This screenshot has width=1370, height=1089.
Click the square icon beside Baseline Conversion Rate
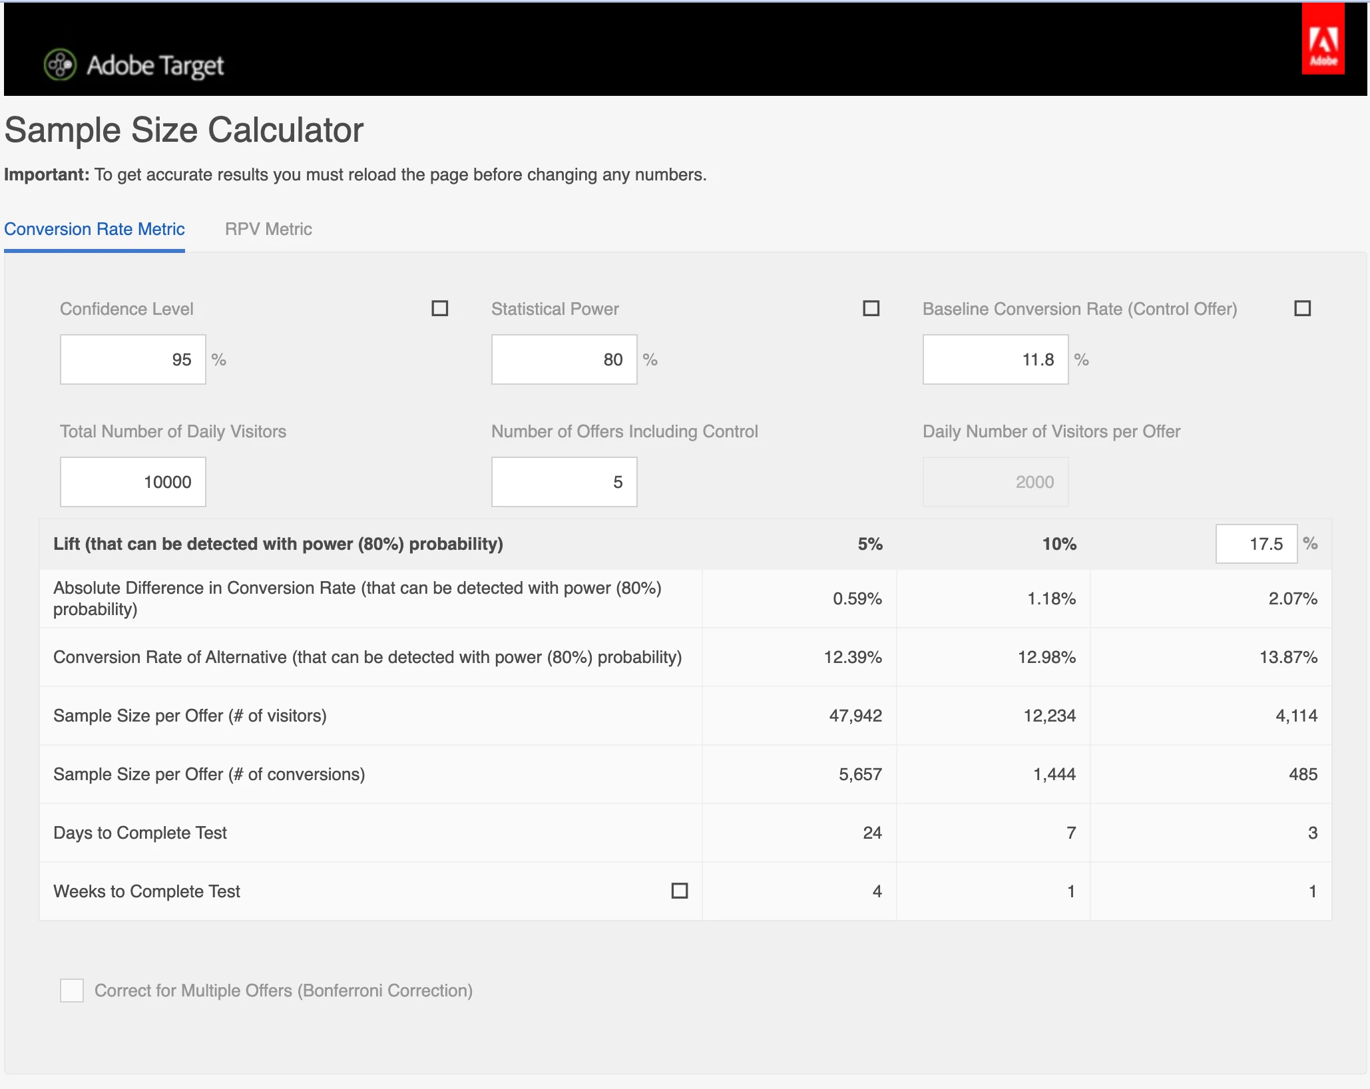1302,308
